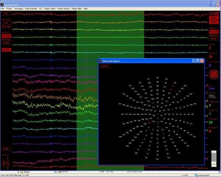Image resolution: width=221 pixels, height=177 pixels.
Task: Click the Electrode layout window title icon
Action: (x=101, y=60)
